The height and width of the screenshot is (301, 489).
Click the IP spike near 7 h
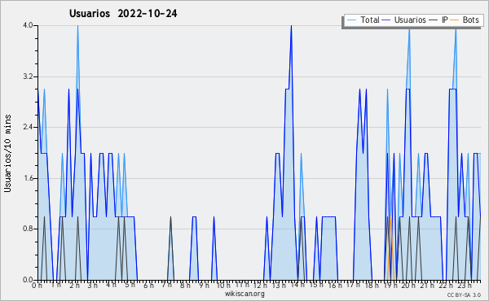170,248
